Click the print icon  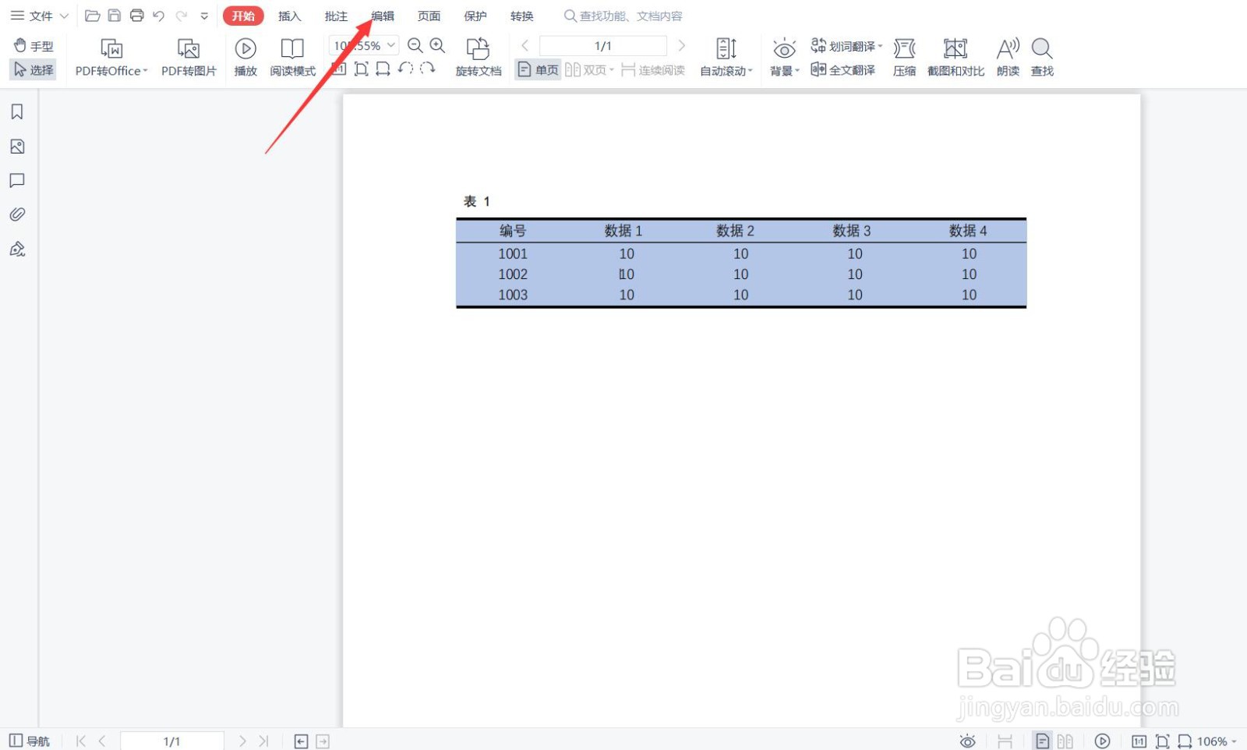pyautogui.click(x=137, y=16)
